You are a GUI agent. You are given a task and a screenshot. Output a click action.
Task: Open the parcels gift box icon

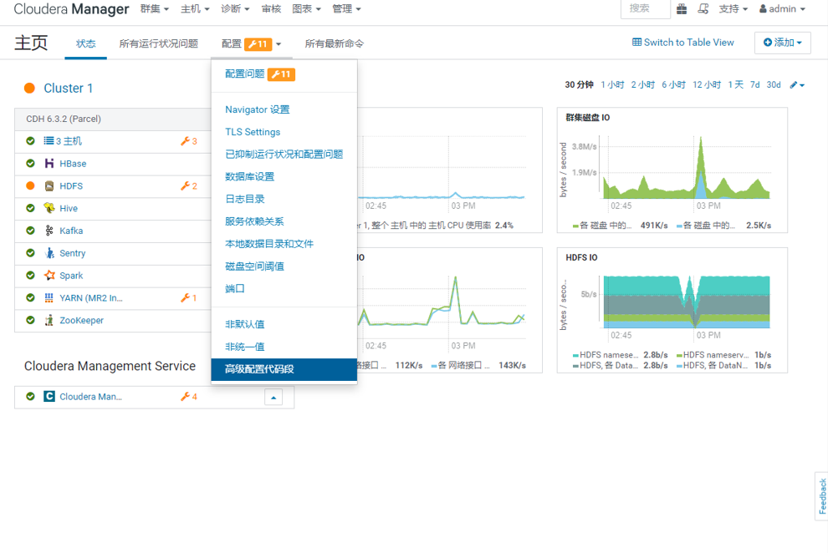(682, 9)
